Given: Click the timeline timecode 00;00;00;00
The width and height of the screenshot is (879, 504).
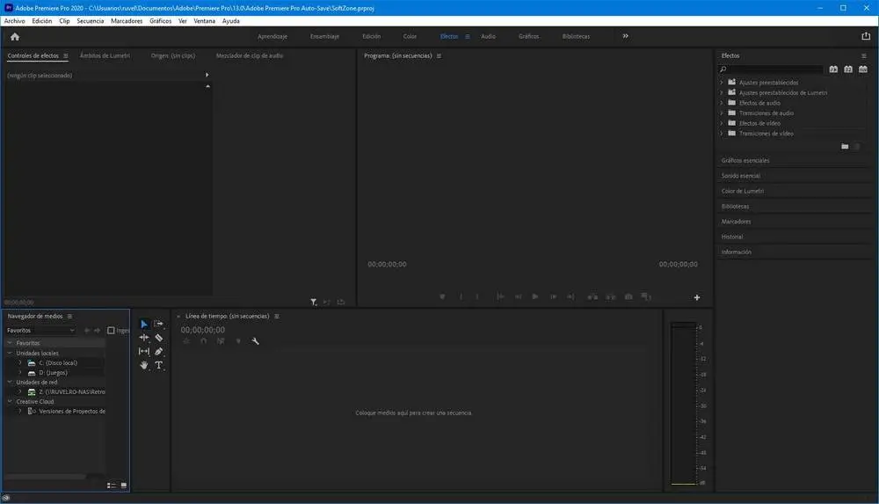Looking at the screenshot, I should coord(202,330).
